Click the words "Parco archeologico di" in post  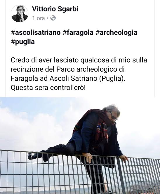coord(91,70)
